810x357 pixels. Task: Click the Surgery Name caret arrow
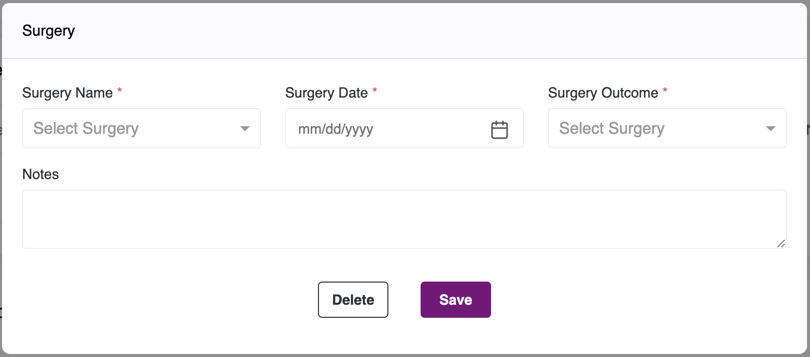tap(245, 129)
